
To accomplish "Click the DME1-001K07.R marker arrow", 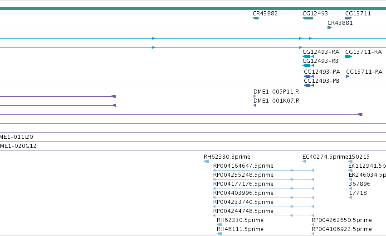I will (254, 105).
